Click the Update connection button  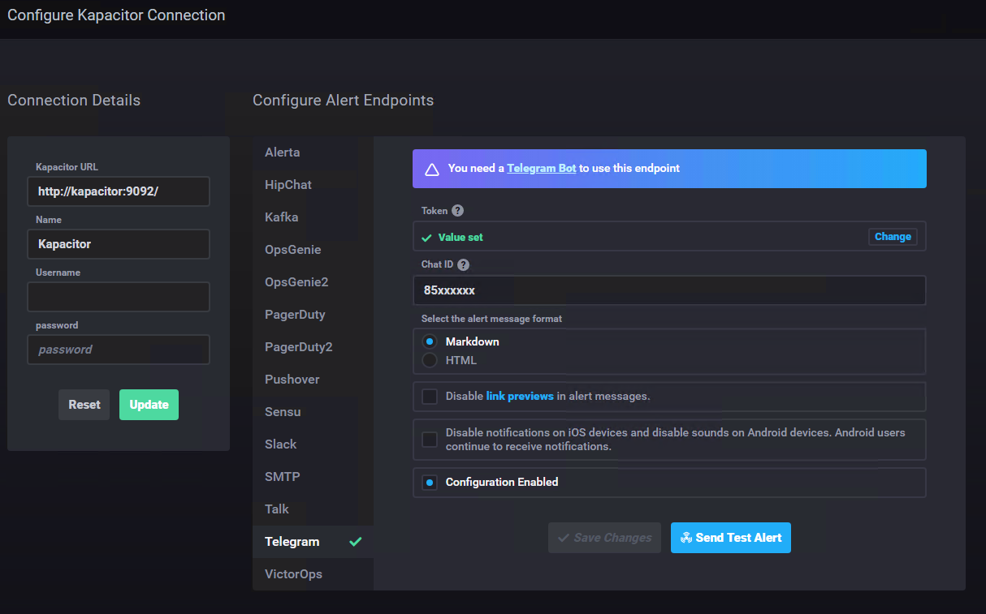tap(149, 405)
